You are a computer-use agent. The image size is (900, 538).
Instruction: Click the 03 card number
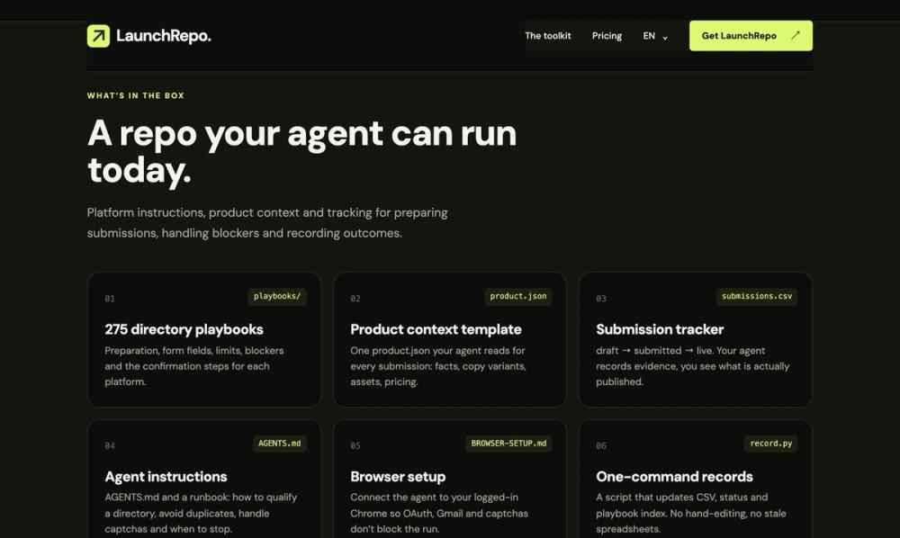601,299
